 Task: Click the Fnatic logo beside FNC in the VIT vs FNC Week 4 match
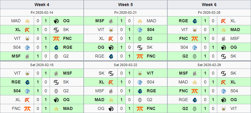pos(56,38)
